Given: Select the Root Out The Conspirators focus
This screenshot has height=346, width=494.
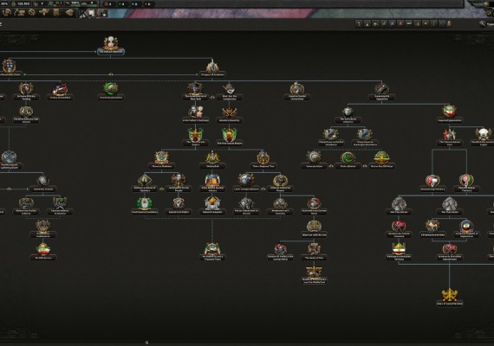Looking at the screenshot, I should pyautogui.click(x=230, y=91).
